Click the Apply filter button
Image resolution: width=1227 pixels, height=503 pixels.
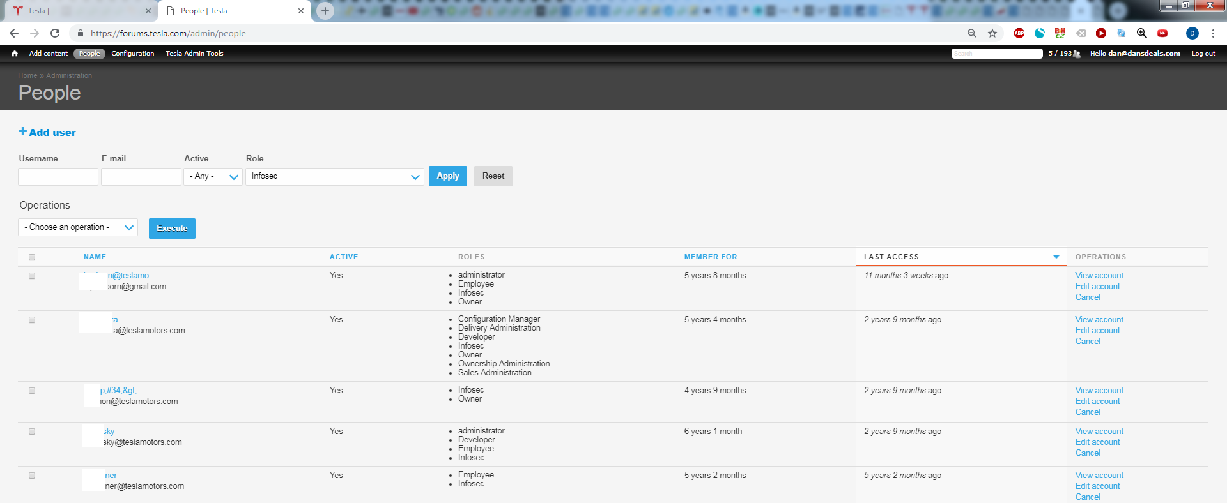click(x=448, y=176)
